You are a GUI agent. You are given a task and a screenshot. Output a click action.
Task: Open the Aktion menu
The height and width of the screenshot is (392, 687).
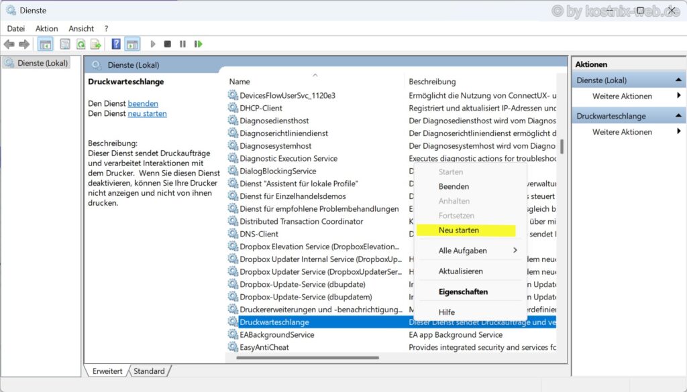pos(46,28)
